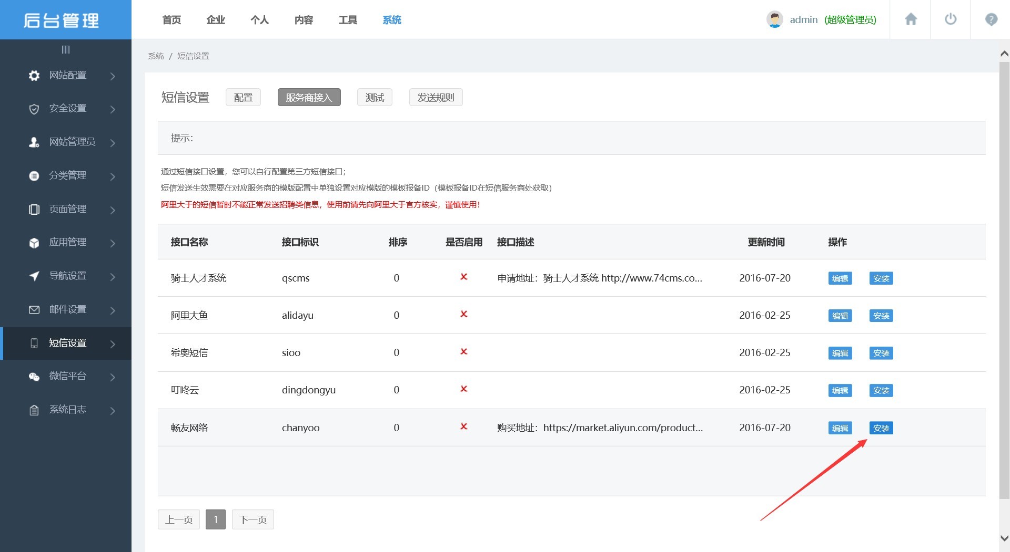Viewport: 1010px width, 552px height.
Task: Switch to the 发送规则 tab
Action: click(x=436, y=97)
